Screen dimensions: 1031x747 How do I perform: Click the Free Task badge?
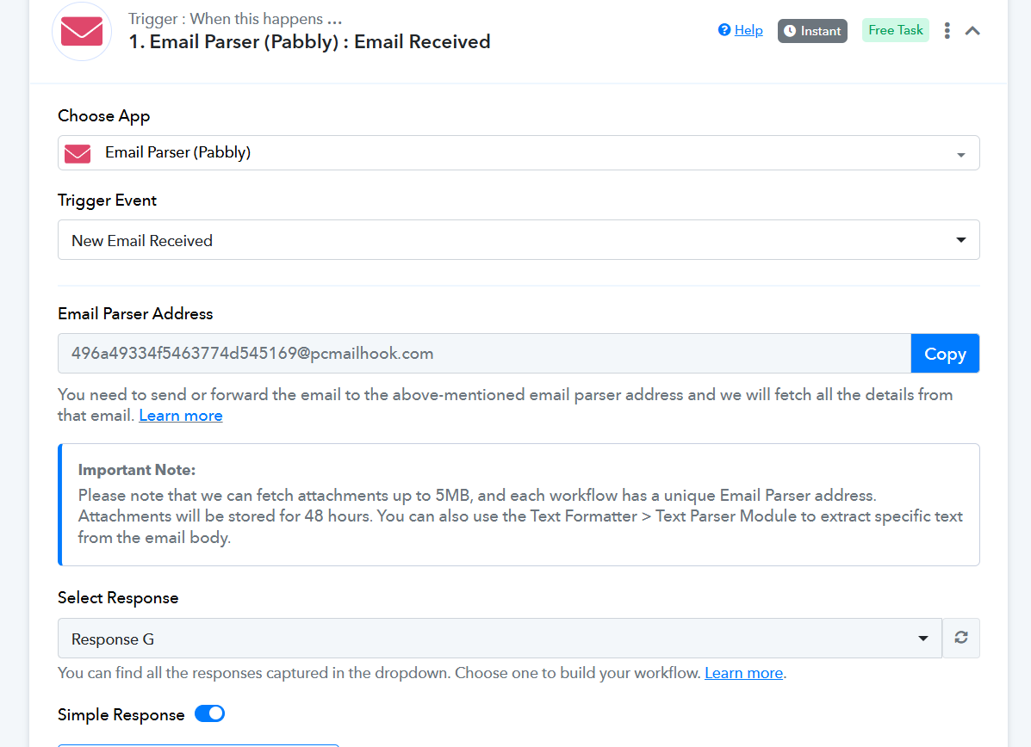click(895, 30)
